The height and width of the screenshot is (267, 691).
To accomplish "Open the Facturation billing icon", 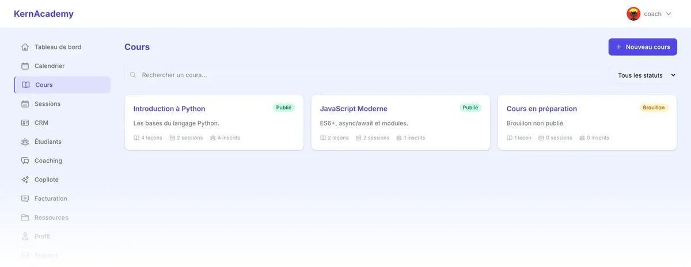I will pos(25,199).
